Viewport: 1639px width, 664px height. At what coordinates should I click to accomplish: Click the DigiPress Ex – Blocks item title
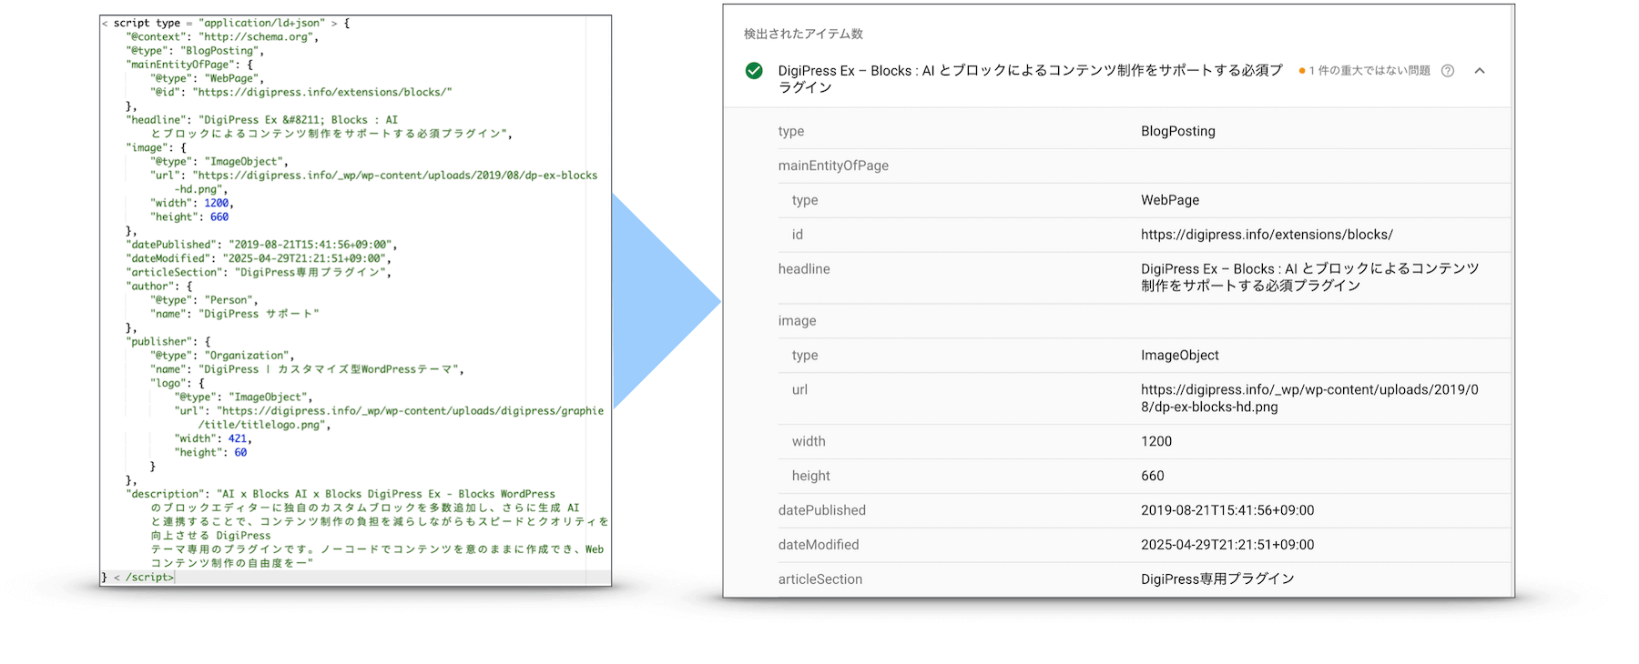pyautogui.click(x=1031, y=78)
